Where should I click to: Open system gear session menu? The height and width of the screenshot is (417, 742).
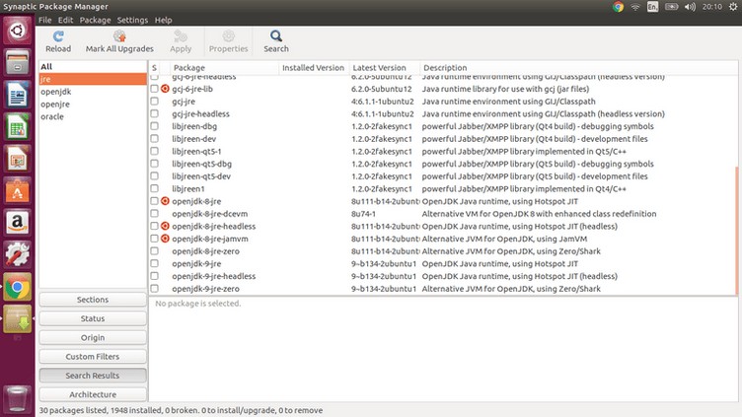click(733, 7)
